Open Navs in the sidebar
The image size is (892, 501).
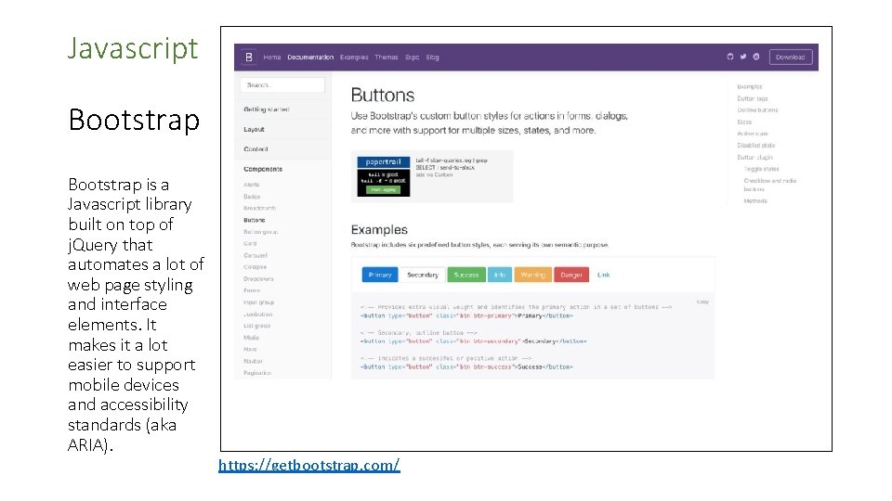pyautogui.click(x=250, y=350)
